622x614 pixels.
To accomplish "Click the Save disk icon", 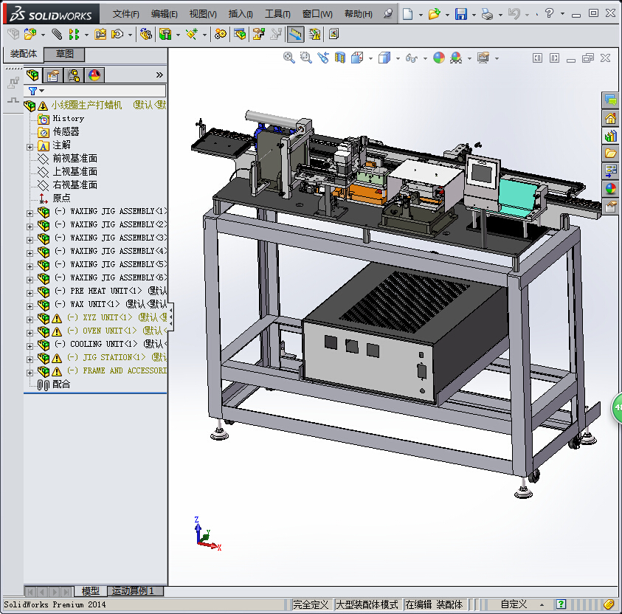I will pos(461,14).
